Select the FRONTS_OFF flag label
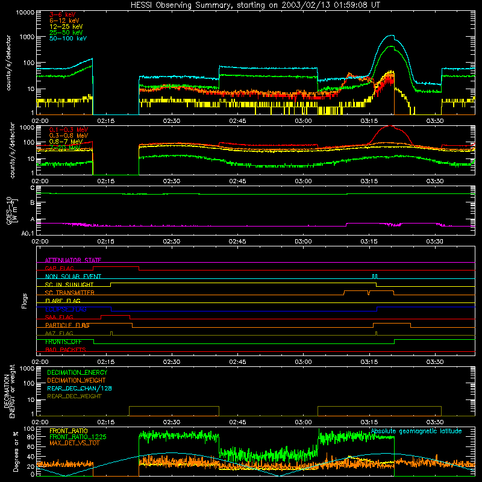This screenshot has height=482, width=482. pyautogui.click(x=63, y=342)
